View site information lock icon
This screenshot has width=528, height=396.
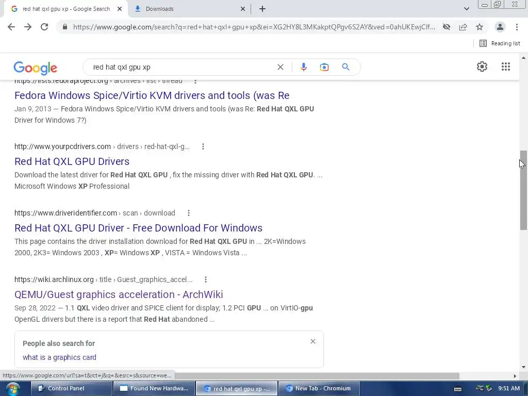point(64,27)
